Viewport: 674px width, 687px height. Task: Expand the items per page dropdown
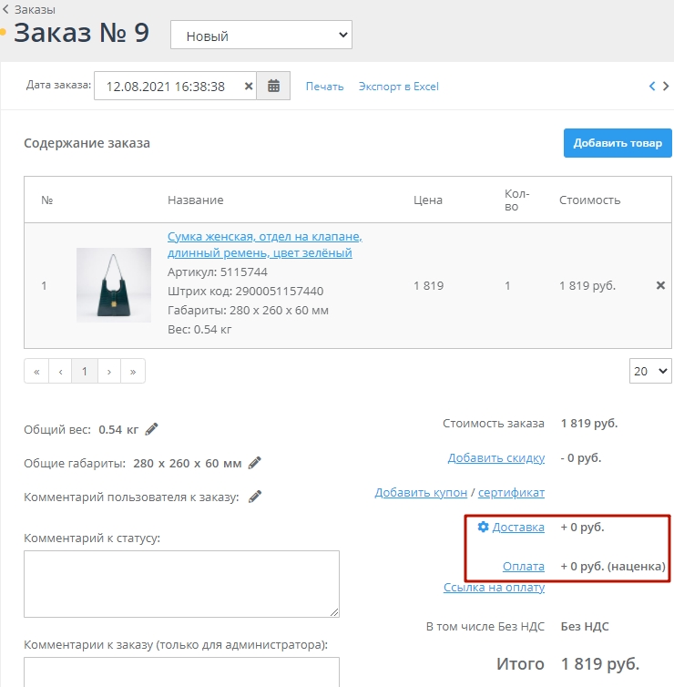[x=650, y=371]
